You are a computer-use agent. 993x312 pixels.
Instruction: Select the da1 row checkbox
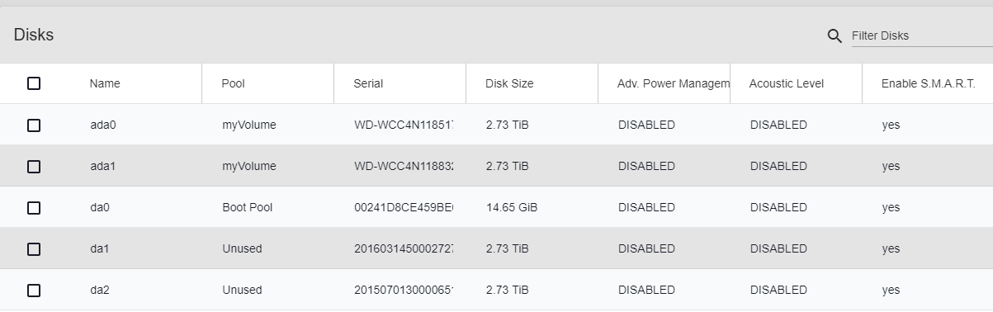34,248
